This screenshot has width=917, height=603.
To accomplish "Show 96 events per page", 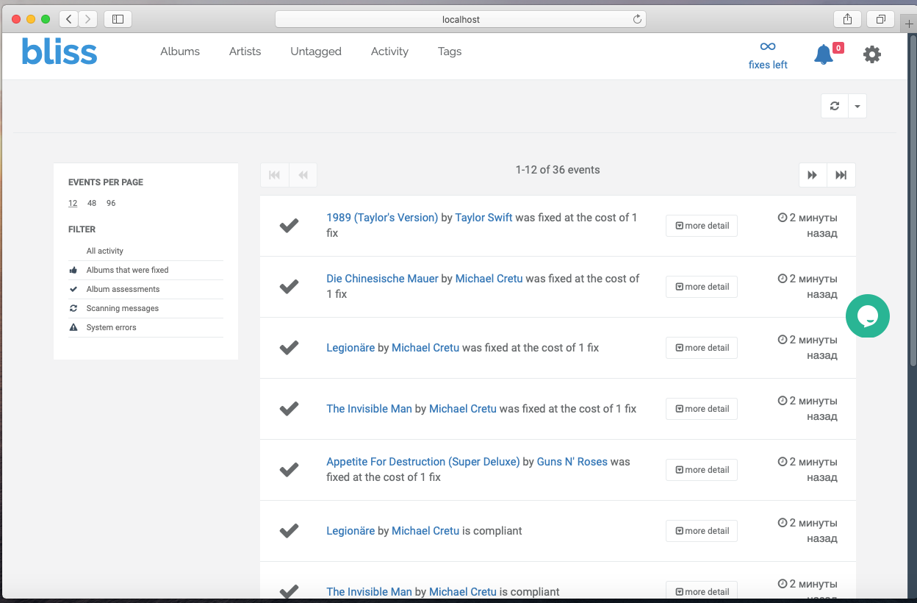I will 111,203.
